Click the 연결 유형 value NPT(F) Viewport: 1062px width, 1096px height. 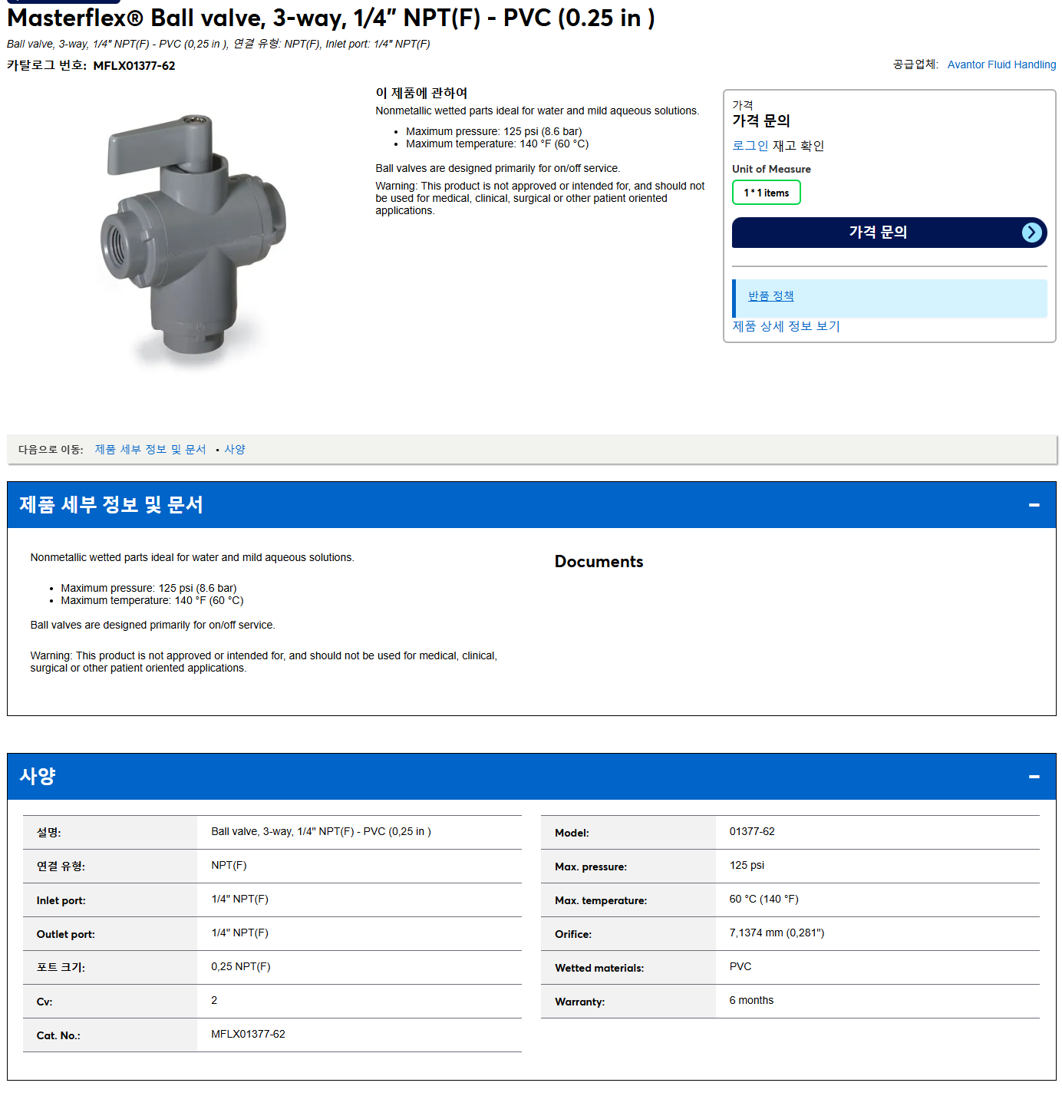coord(229,865)
